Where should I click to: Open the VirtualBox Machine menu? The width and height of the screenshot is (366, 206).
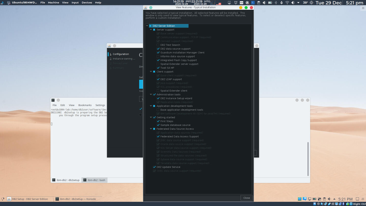(x=53, y=3)
